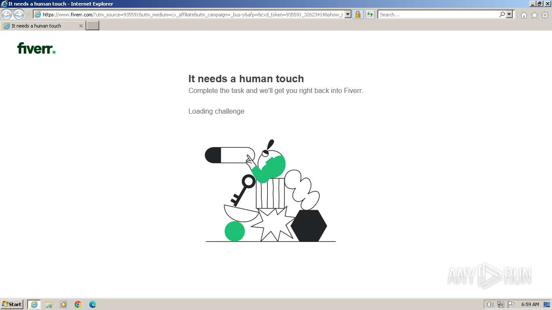The image size is (552, 310).
Task: Click the Show desktop button
Action: [x=547, y=304]
